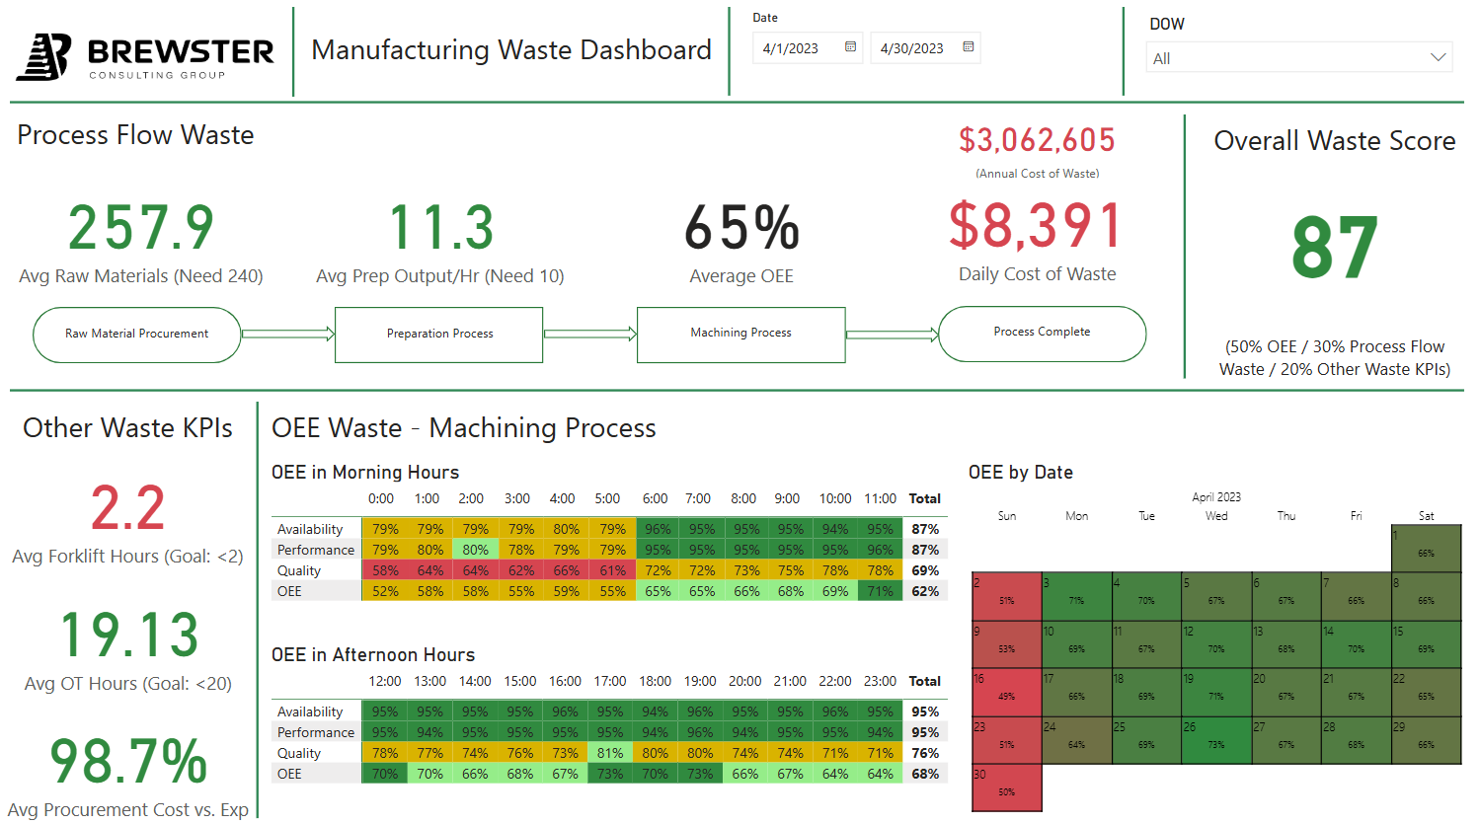1480x824 pixels.
Task: Select the Raw Material Procurement flow node
Action: click(136, 334)
